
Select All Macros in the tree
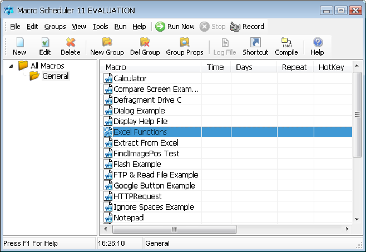click(47, 66)
